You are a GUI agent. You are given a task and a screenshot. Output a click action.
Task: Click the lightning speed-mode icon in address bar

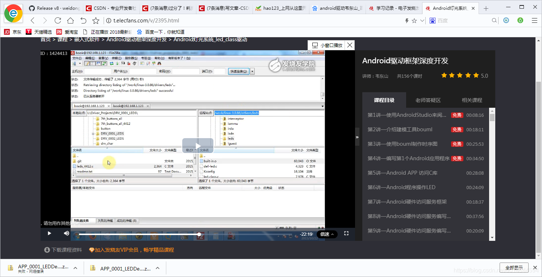407,21
